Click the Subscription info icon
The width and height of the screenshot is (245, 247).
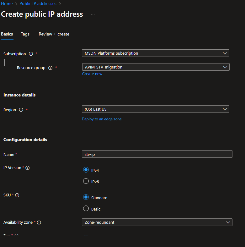coord(31,54)
